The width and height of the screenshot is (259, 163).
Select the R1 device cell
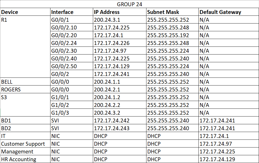(25, 20)
